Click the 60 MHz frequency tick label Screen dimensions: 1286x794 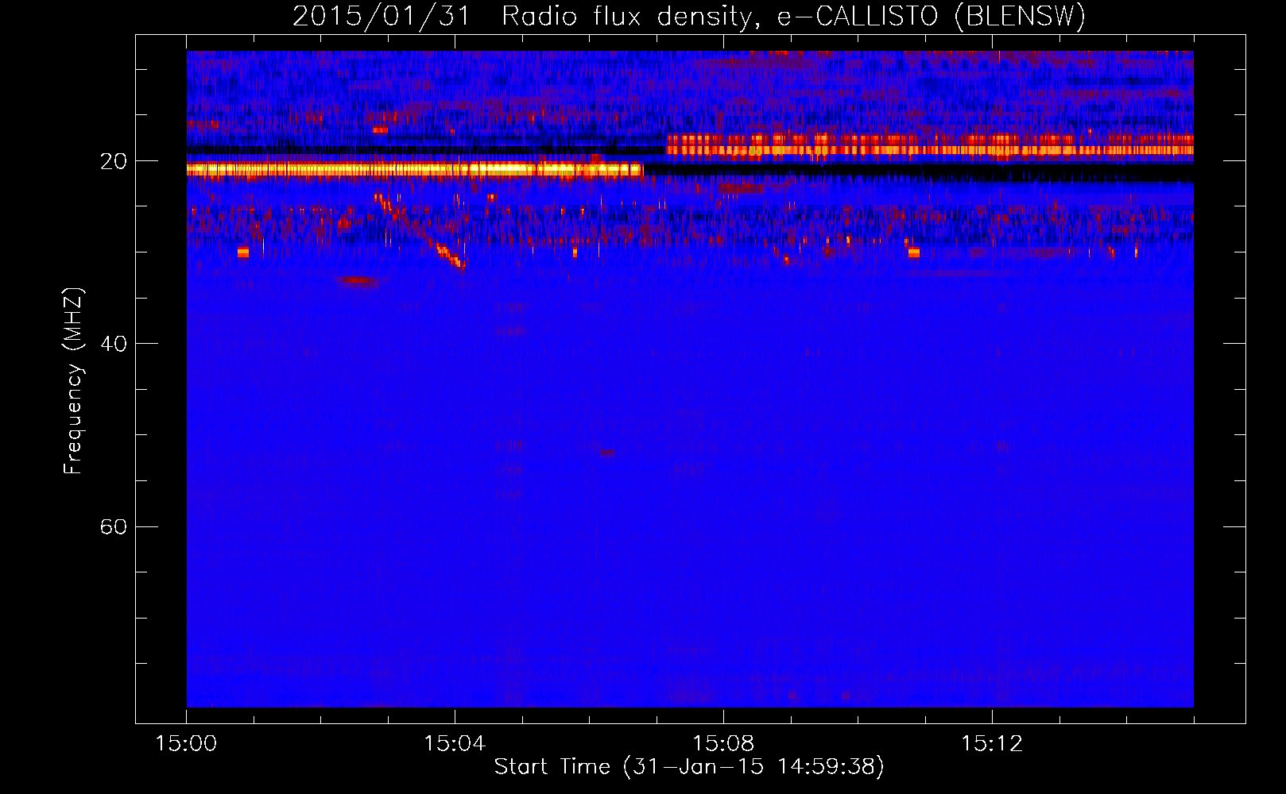114,526
